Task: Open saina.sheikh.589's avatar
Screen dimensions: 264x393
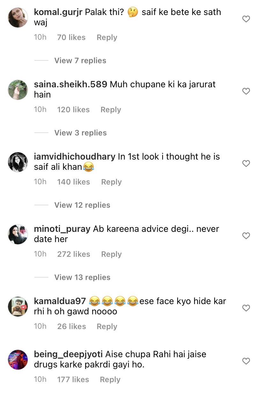Action: point(18,90)
